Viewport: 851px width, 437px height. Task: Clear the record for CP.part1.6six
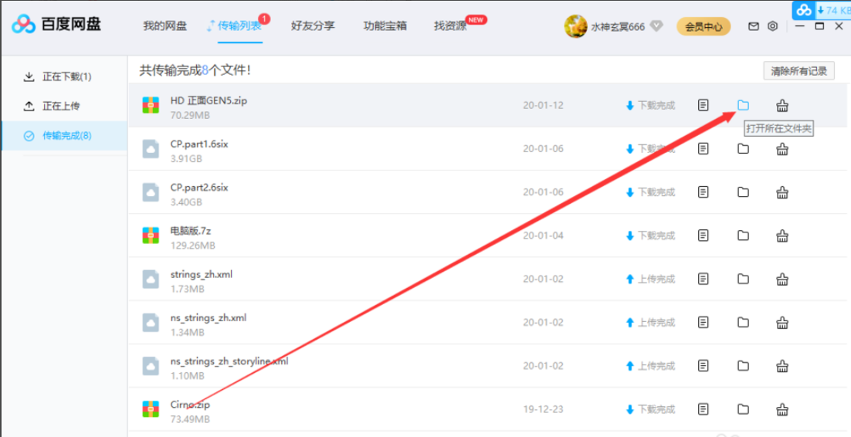click(781, 149)
